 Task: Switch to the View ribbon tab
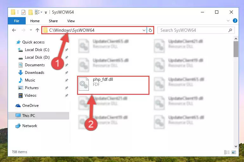pos(71,21)
